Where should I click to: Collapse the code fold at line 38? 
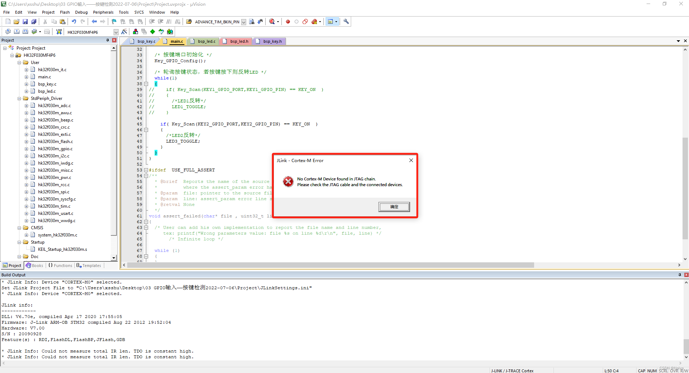pos(146,84)
